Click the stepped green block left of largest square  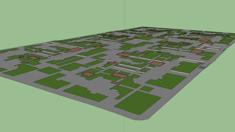tap(121, 91)
